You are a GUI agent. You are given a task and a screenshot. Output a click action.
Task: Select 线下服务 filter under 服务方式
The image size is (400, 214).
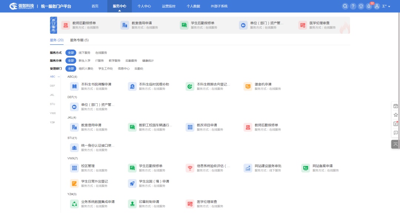point(84,53)
